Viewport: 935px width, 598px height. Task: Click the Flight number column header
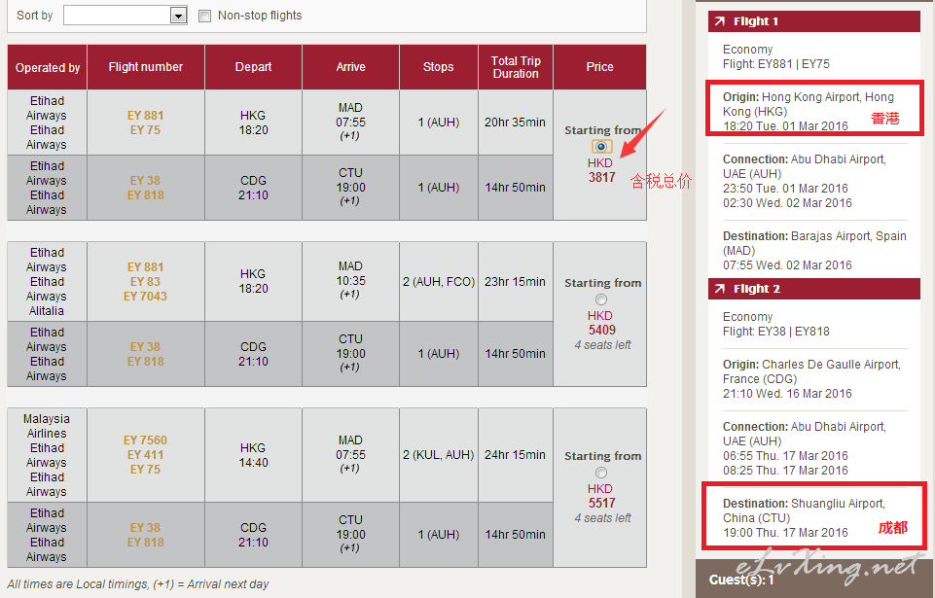pos(146,67)
